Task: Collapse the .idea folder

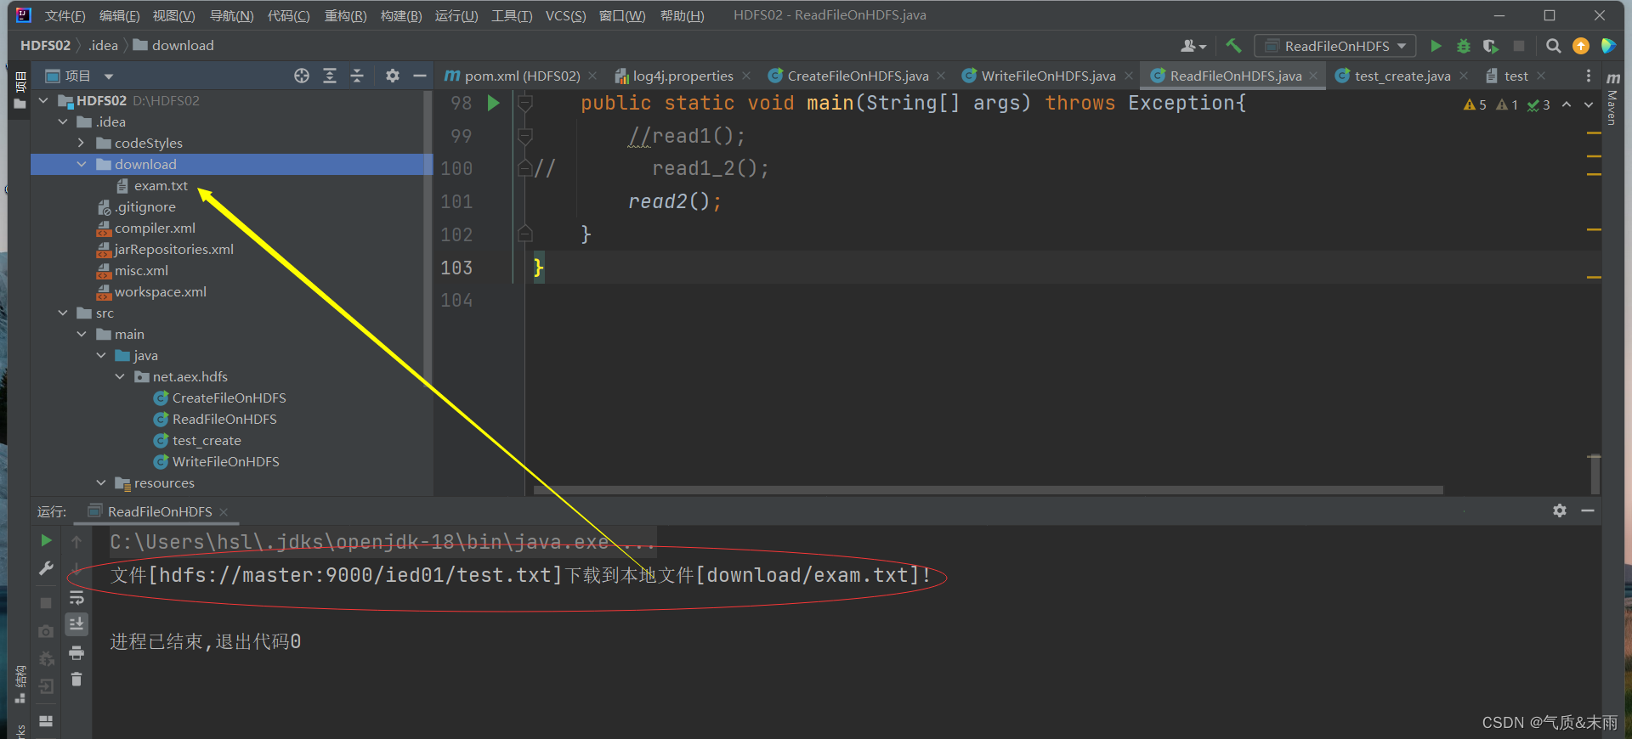Action: point(63,121)
